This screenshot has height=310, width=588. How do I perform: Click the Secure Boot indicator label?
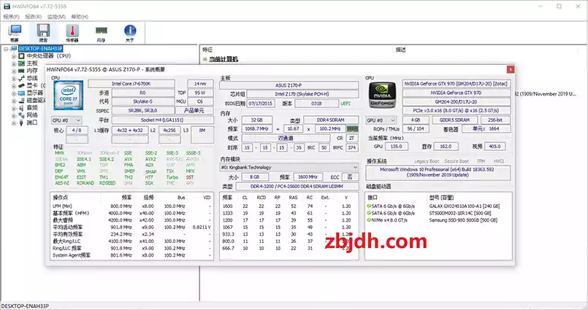457,161
